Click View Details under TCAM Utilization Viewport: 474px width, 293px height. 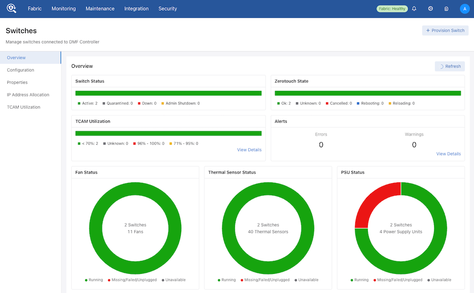click(249, 150)
